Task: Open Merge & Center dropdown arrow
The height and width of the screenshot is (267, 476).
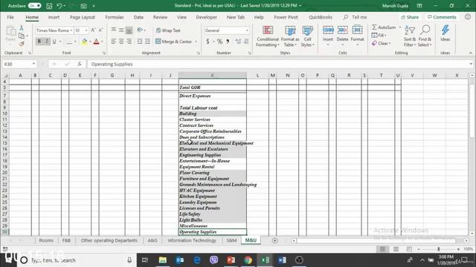Action: click(x=196, y=42)
